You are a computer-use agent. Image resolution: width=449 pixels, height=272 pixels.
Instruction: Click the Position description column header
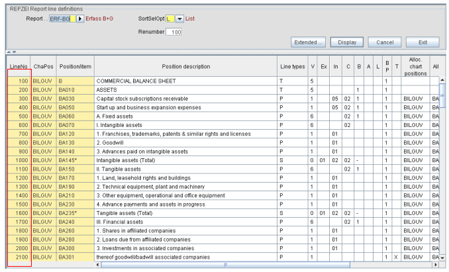(x=186, y=66)
